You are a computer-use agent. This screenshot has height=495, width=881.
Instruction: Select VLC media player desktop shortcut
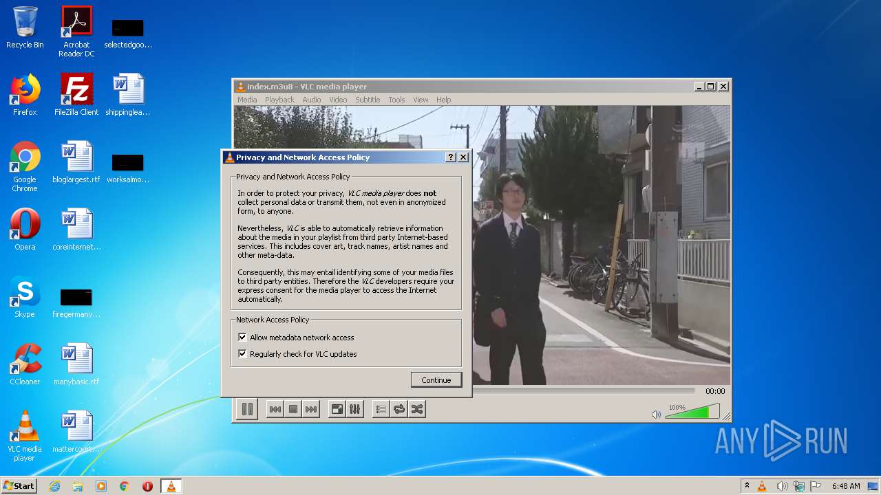tap(25, 436)
